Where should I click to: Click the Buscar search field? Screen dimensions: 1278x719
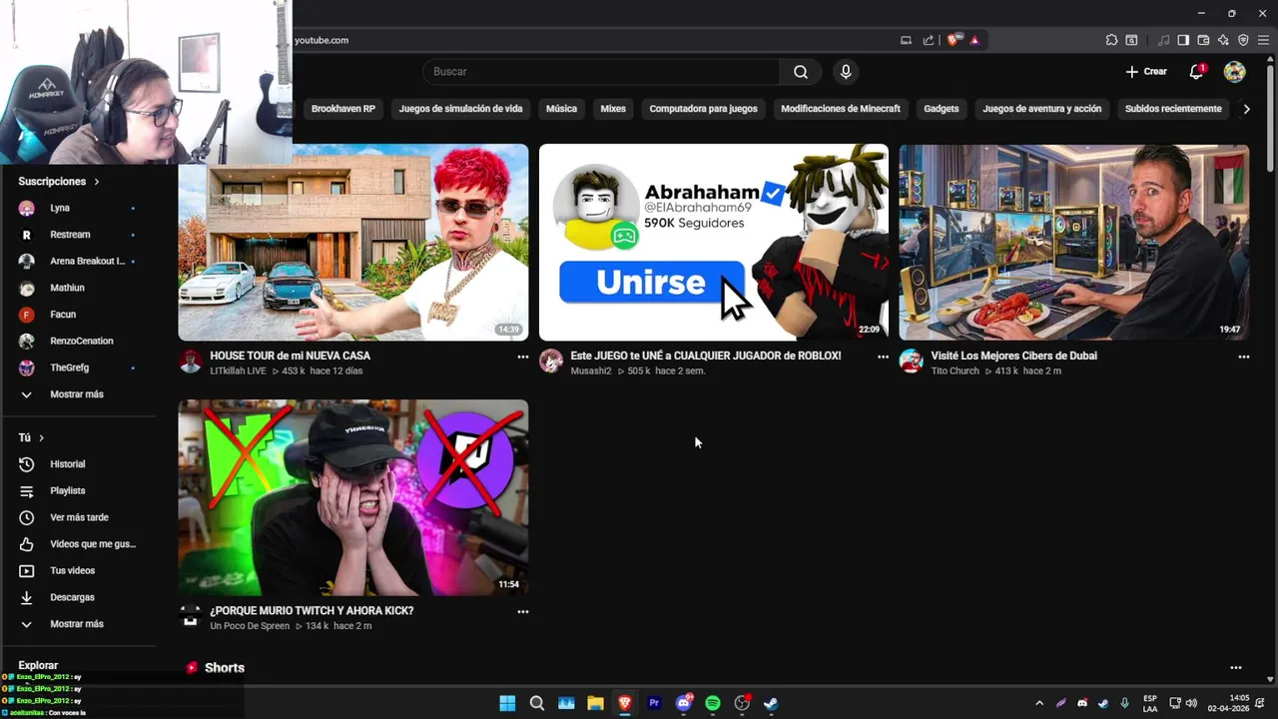pos(601,72)
